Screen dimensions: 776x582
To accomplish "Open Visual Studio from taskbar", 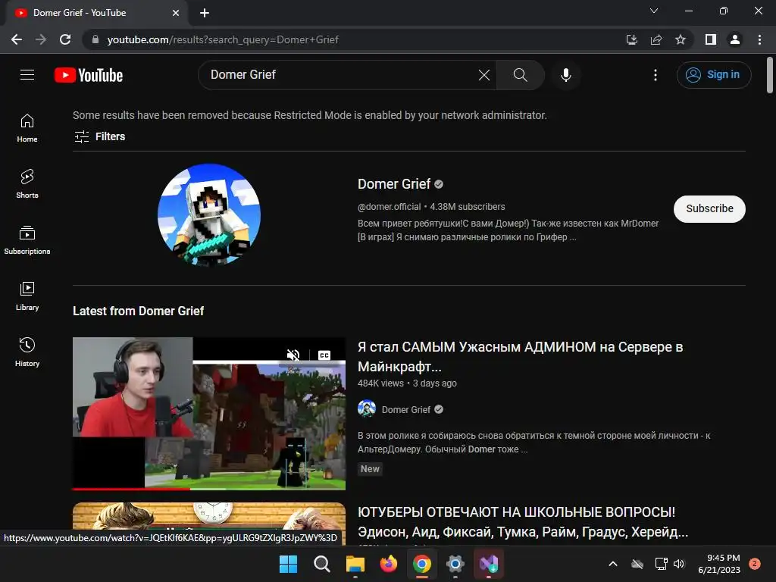I will click(x=489, y=564).
